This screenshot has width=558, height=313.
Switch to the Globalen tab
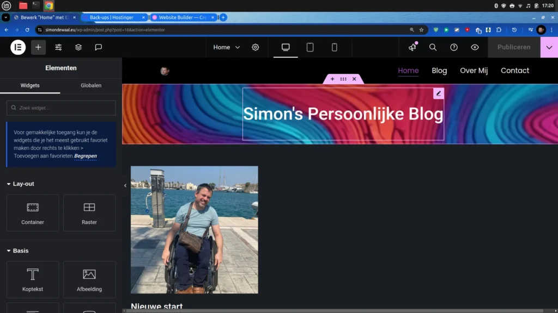(91, 85)
